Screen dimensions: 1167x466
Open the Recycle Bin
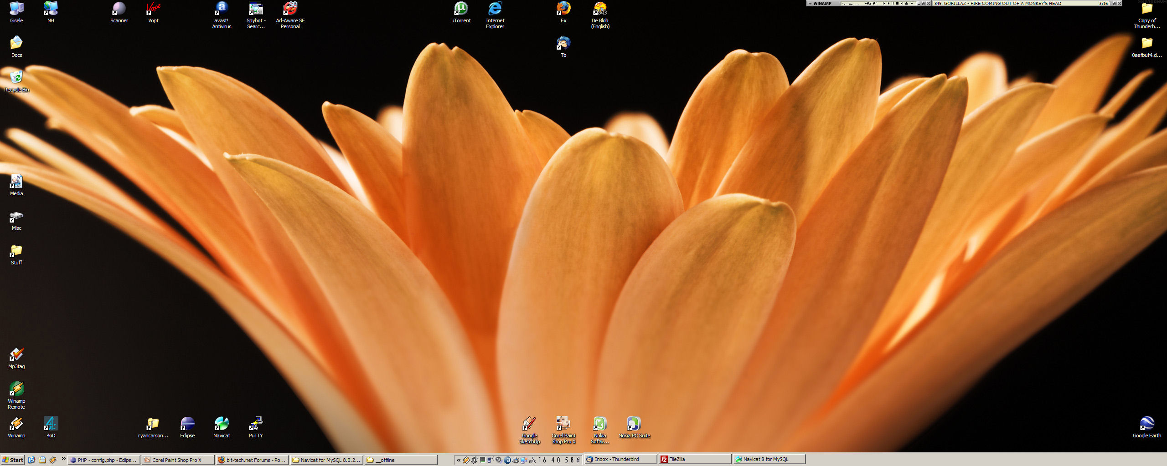pyautogui.click(x=16, y=81)
